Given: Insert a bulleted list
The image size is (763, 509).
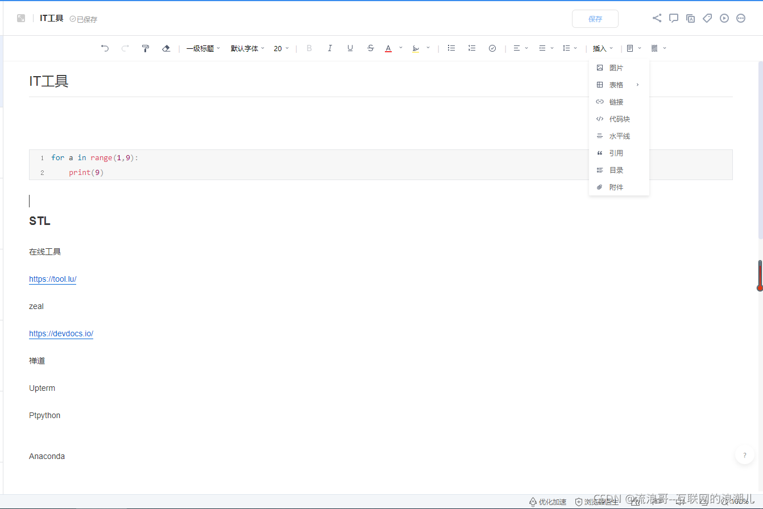Looking at the screenshot, I should pos(451,48).
